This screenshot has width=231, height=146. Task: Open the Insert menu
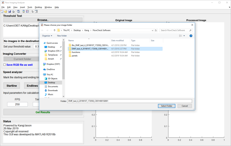pos(22,7)
